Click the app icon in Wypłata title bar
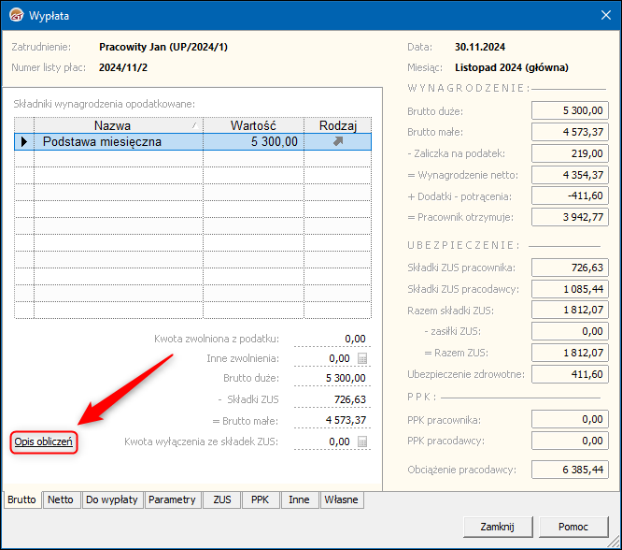 16,16
